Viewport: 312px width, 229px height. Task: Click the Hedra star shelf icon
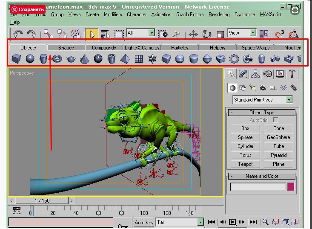click(x=152, y=59)
